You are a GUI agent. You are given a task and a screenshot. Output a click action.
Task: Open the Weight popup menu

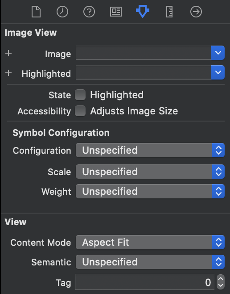[x=150, y=191]
